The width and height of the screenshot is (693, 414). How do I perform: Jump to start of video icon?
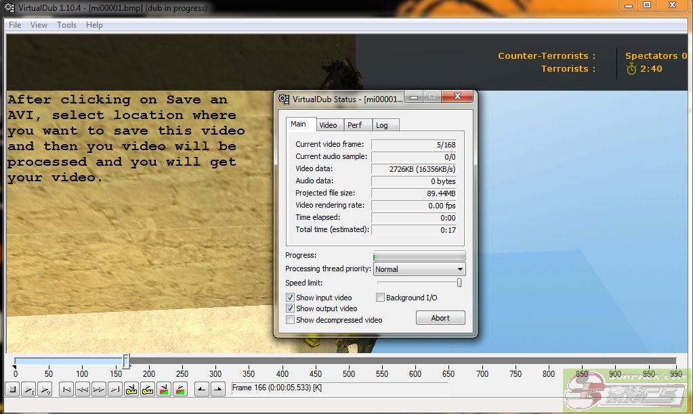66,389
